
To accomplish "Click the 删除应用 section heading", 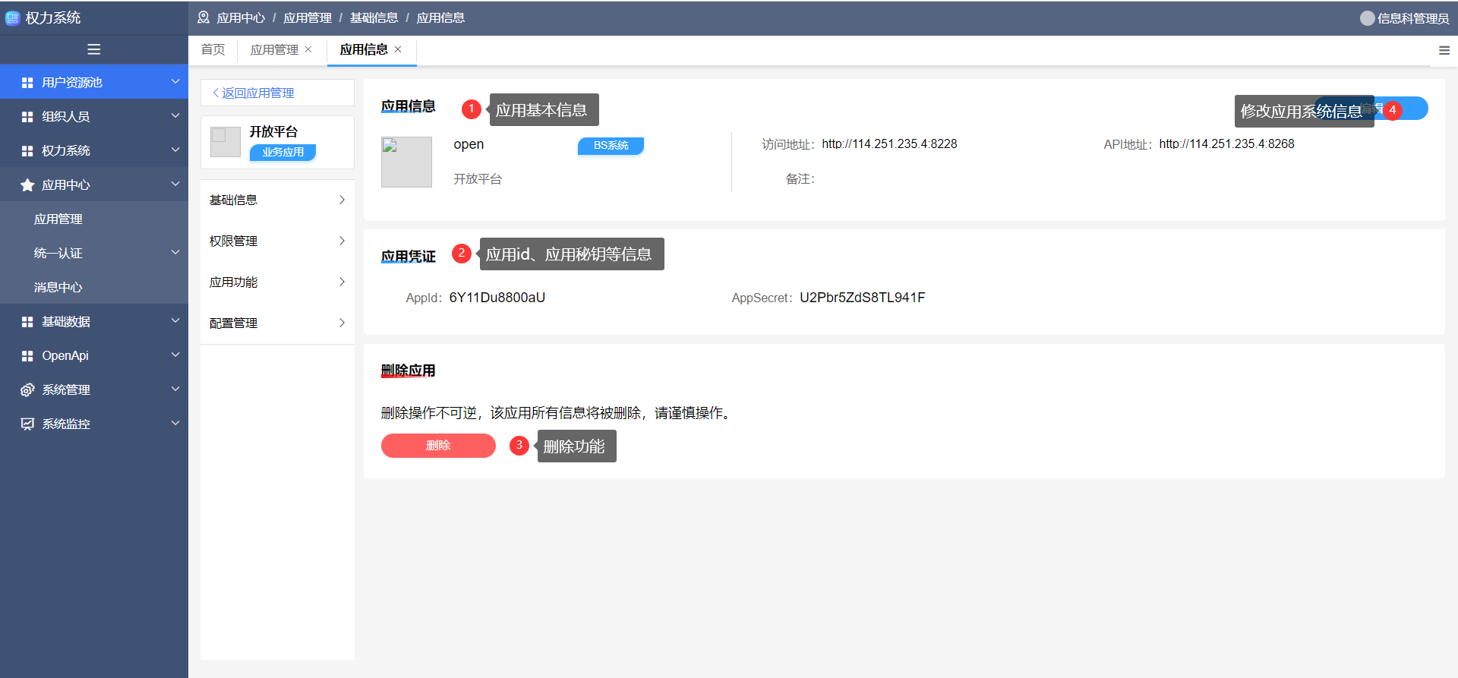I will coord(408,371).
